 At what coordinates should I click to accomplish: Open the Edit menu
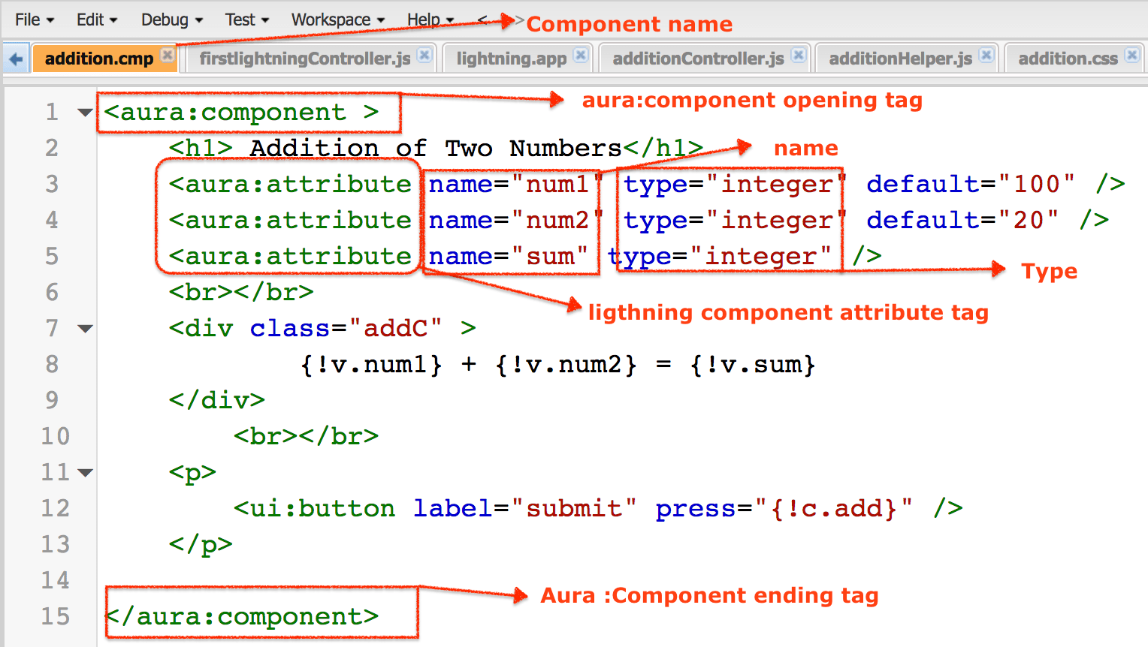88,20
